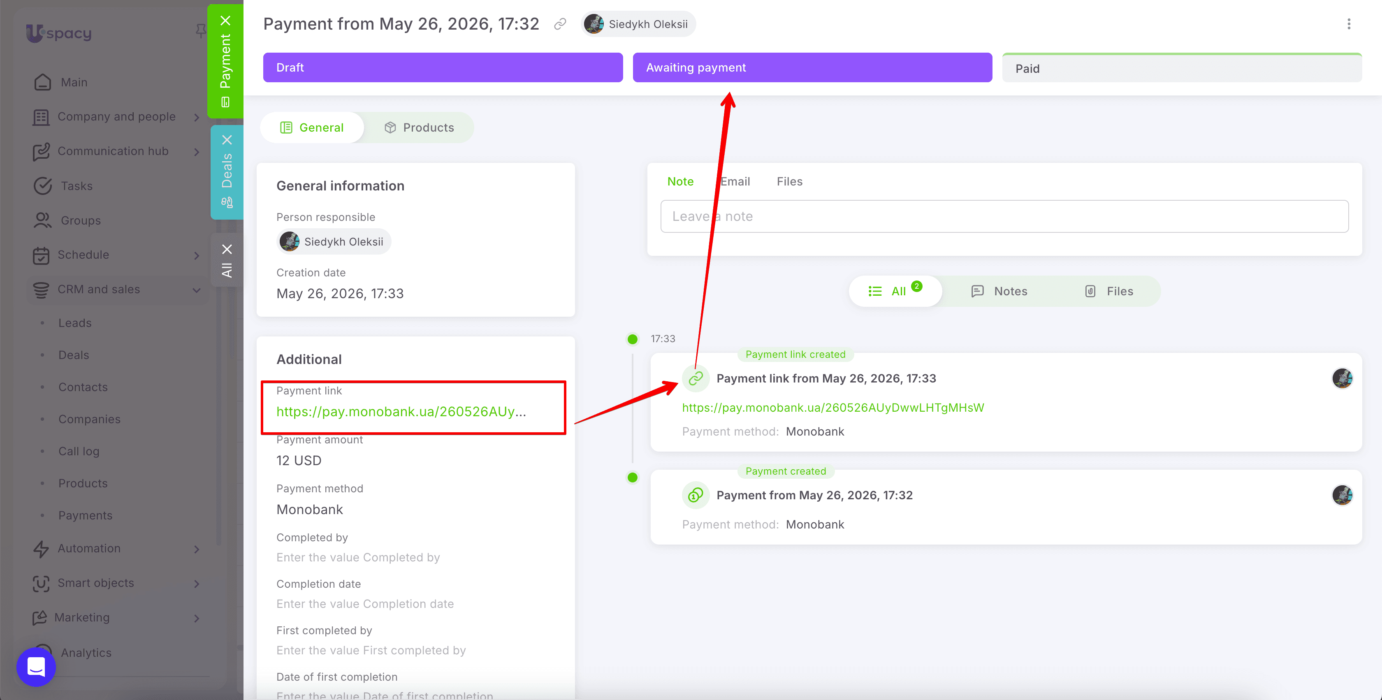
Task: Click the pin sidebar icon
Action: (201, 30)
